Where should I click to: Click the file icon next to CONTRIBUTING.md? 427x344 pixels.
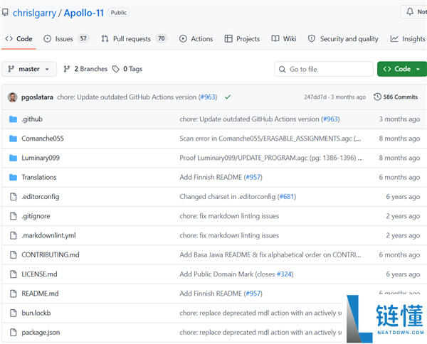13,255
